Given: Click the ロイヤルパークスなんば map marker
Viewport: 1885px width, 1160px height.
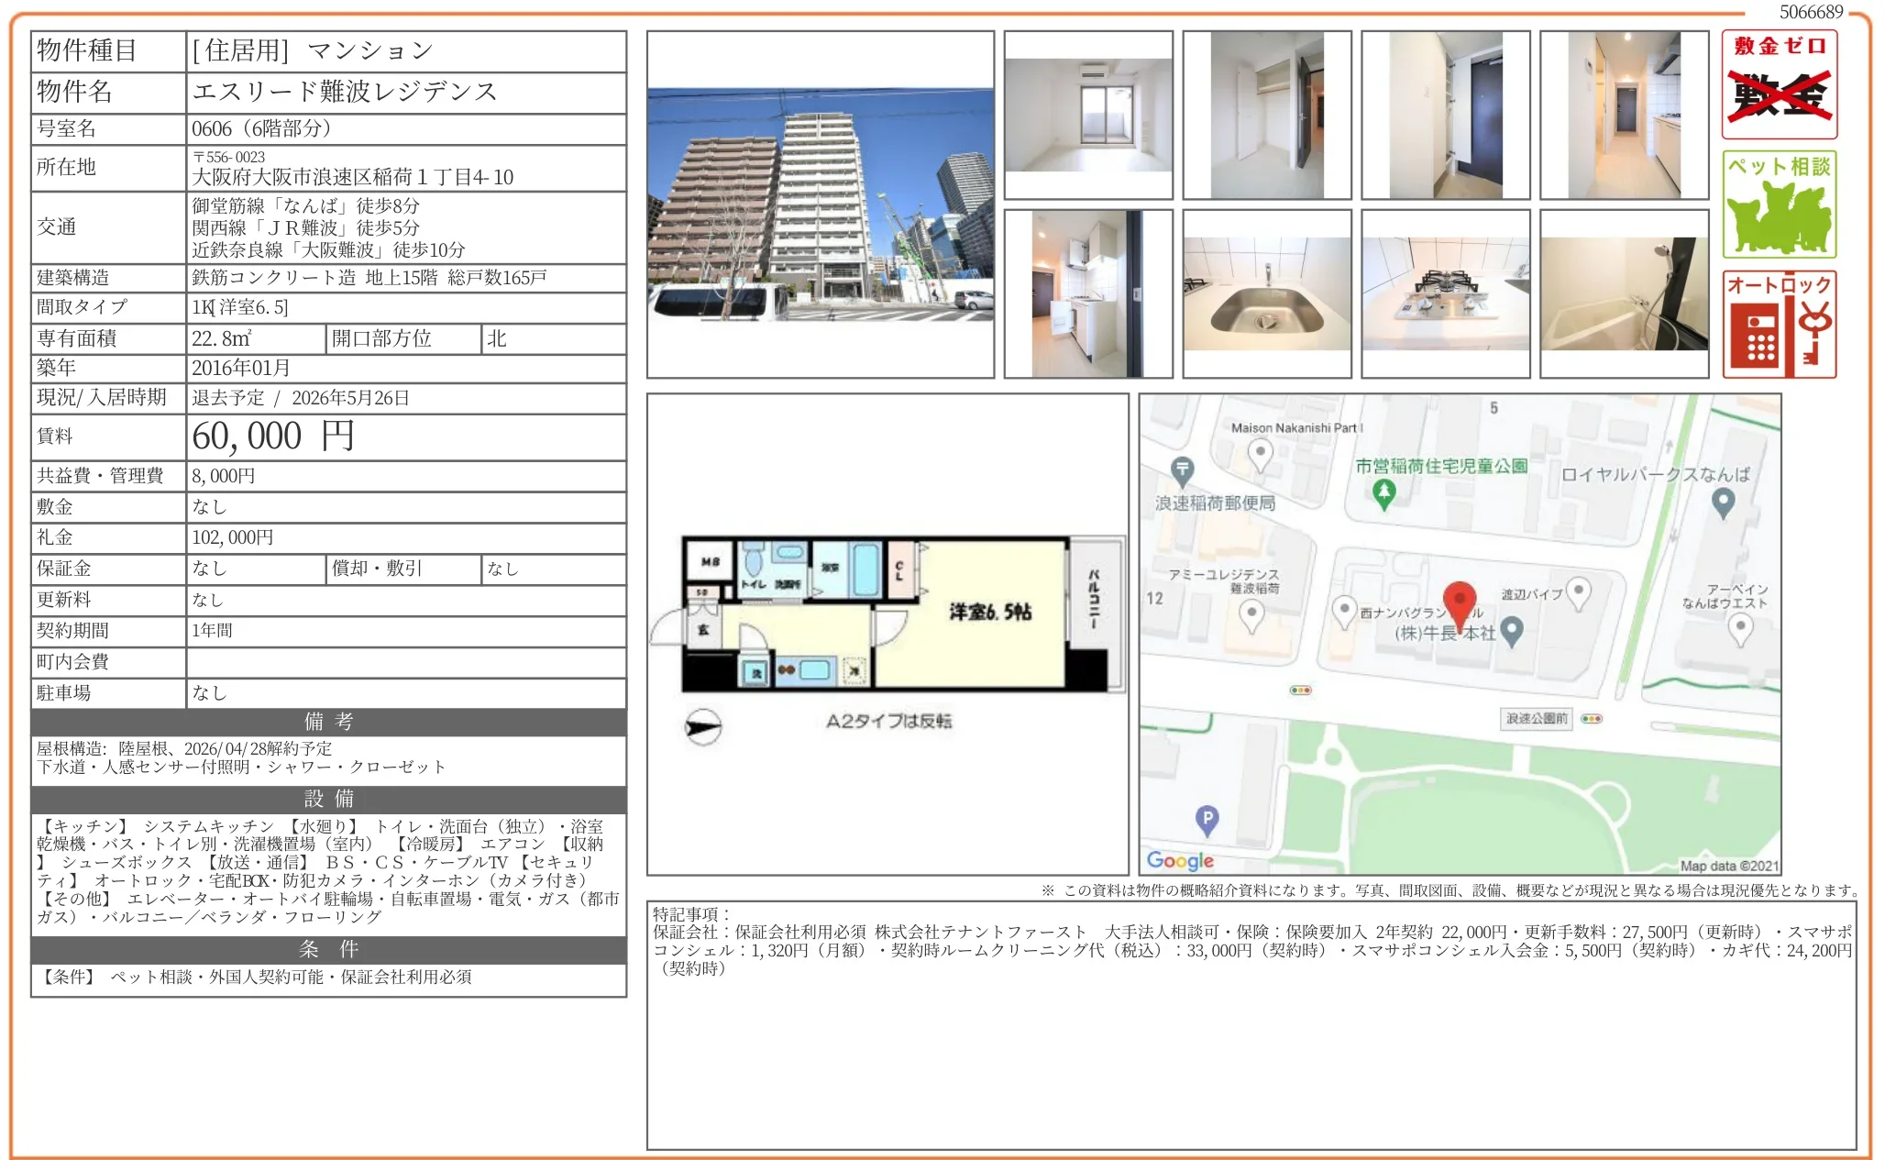Looking at the screenshot, I should (x=1723, y=501).
